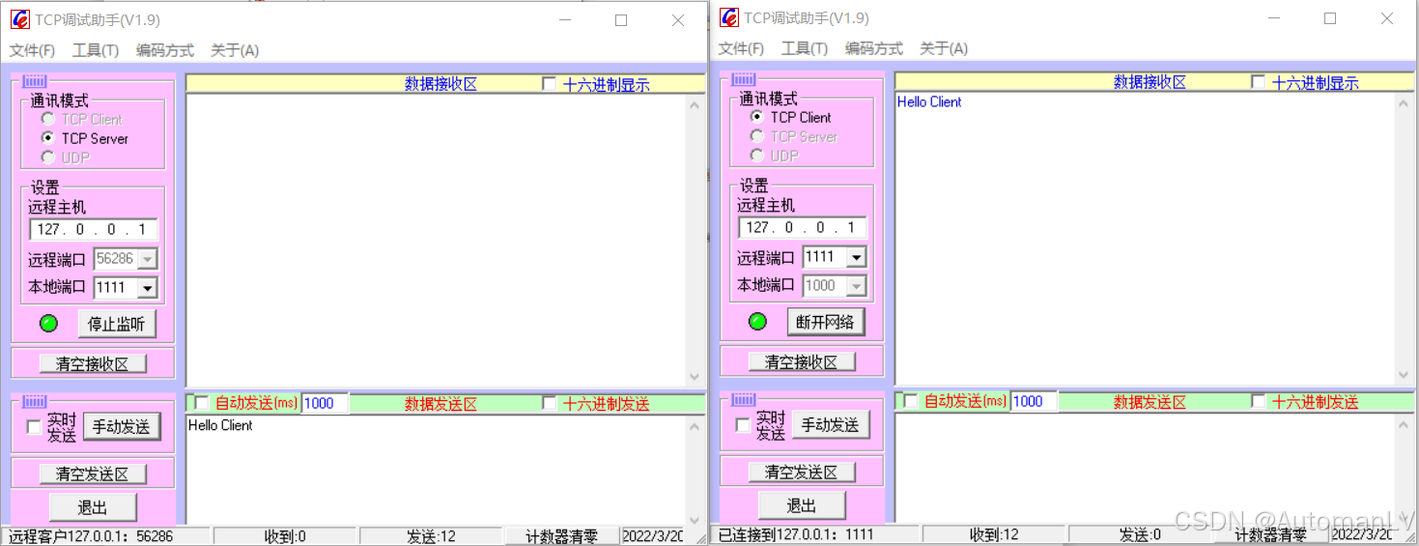Enable 十六进制显示 checkbox in left window
The width and height of the screenshot is (1419, 546).
[x=549, y=84]
